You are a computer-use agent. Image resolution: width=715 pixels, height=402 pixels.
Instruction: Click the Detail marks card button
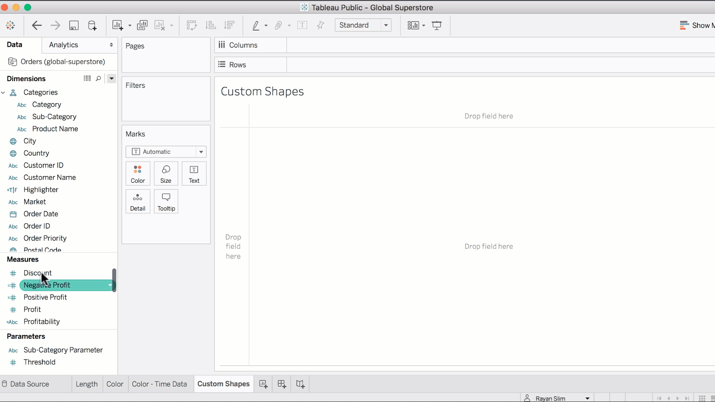138,202
